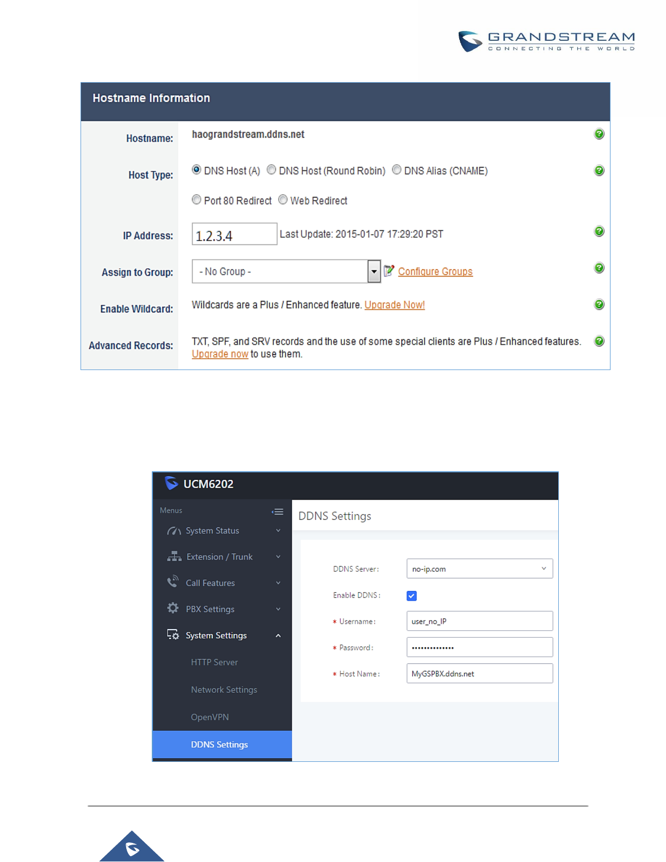Image resolution: width=666 pixels, height=862 pixels.
Task: Click the Upgrade Now! wildcard link
Action: click(394, 305)
